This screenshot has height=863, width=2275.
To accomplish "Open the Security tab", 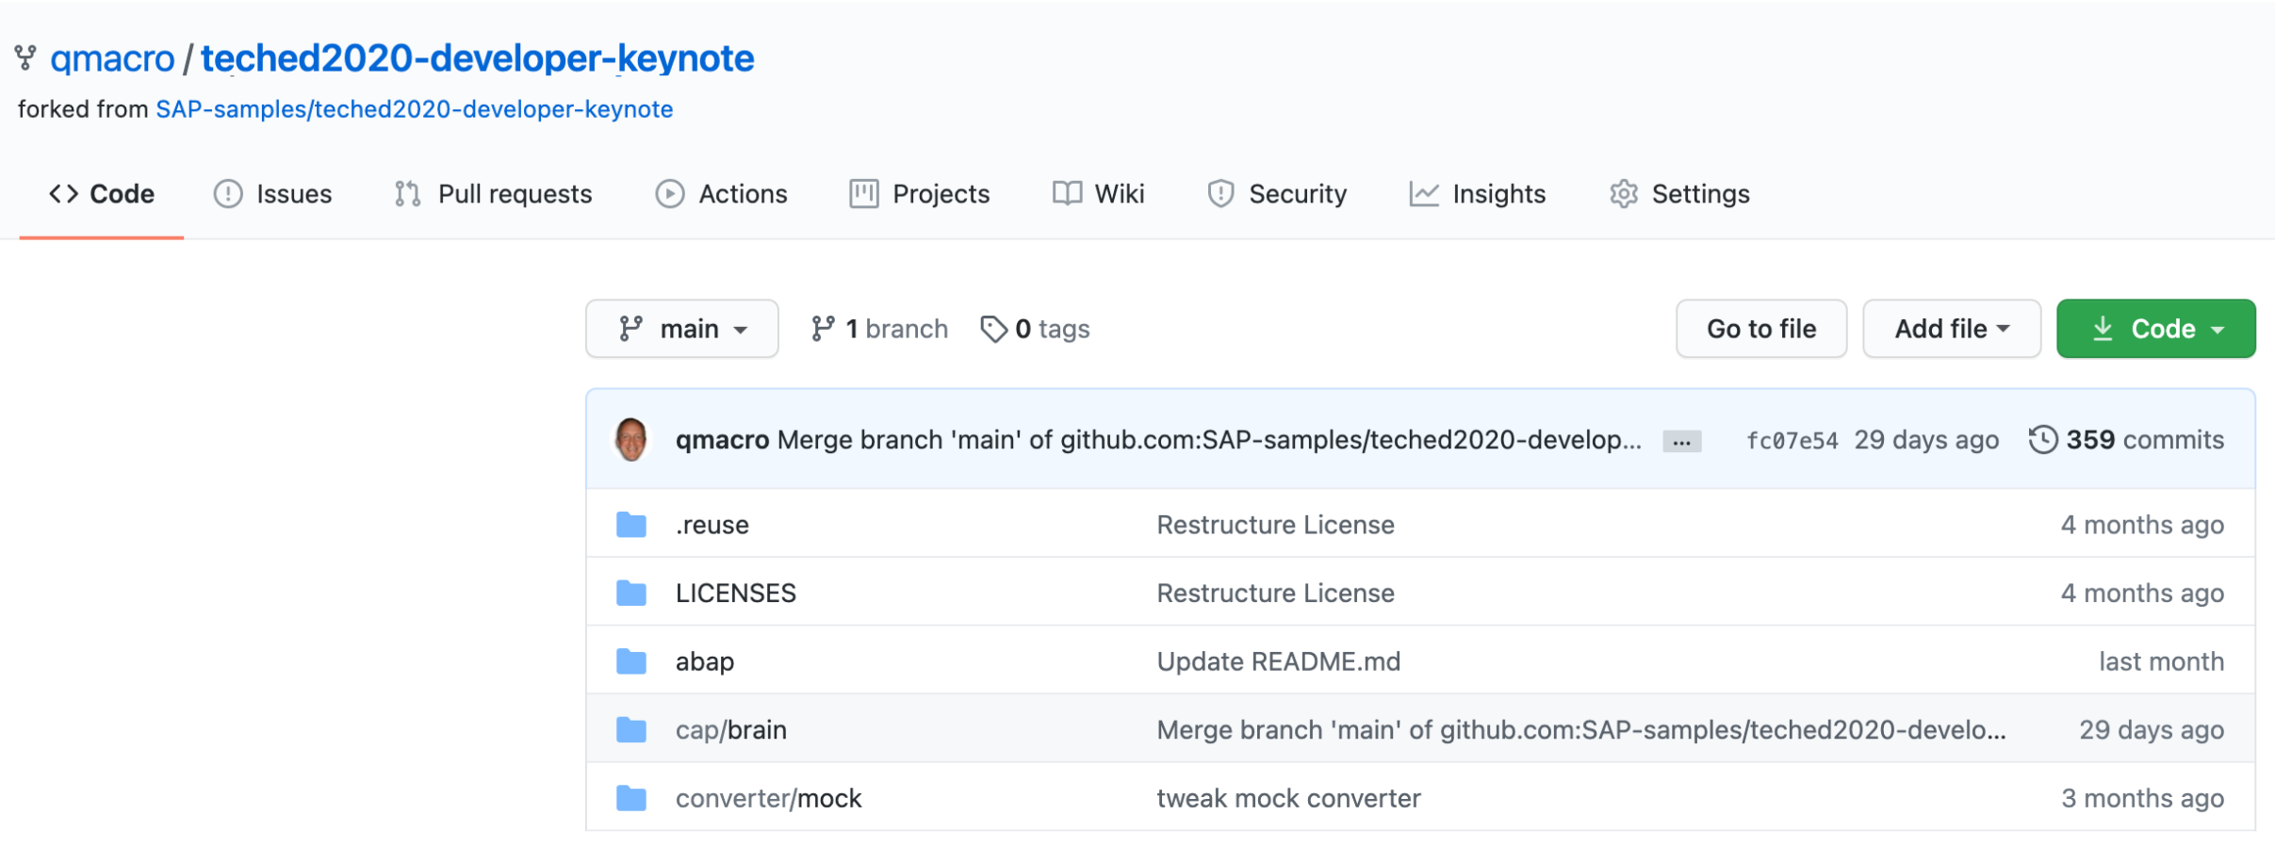I will [1278, 194].
